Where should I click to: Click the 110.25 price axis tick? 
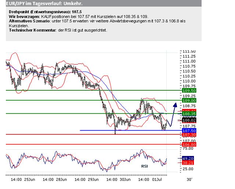(x=189, y=76)
